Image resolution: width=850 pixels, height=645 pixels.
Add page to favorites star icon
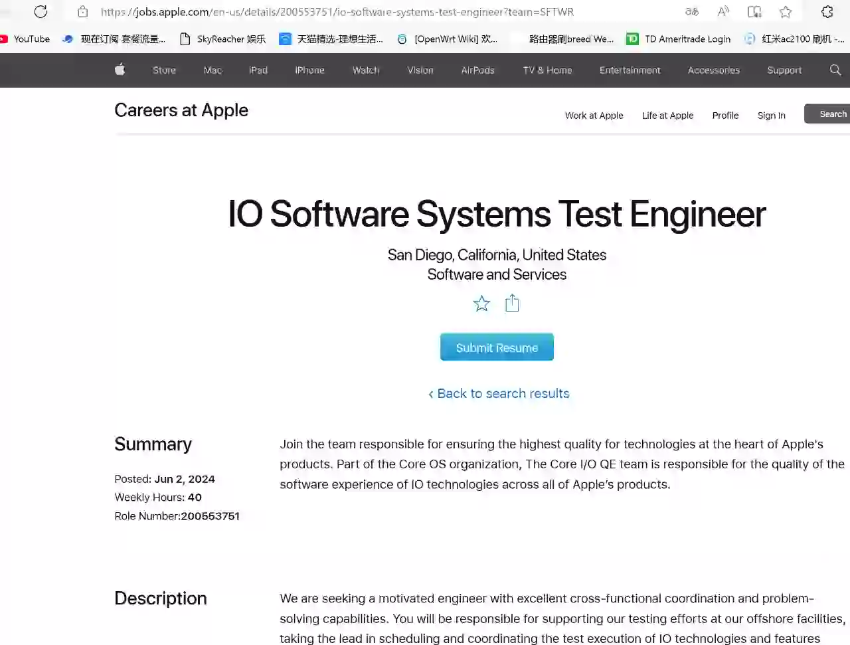tap(786, 11)
